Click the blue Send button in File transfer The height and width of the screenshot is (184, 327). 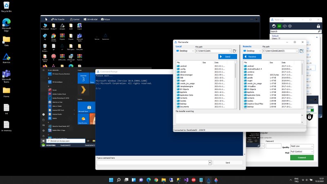[228, 56]
